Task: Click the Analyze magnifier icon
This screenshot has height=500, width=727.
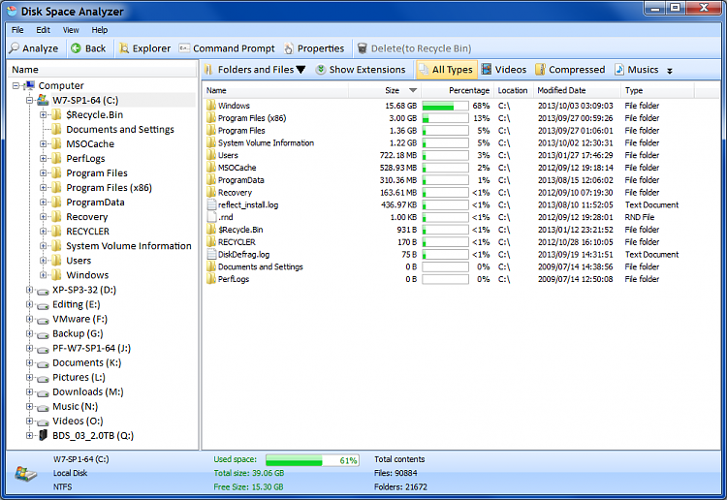Action: coord(15,48)
